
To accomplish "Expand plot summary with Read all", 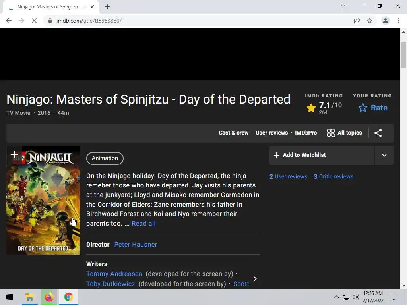I will pyautogui.click(x=143, y=223).
